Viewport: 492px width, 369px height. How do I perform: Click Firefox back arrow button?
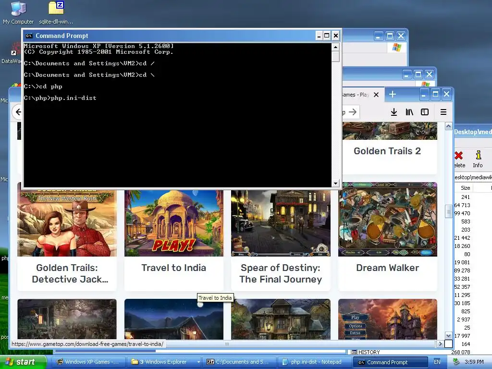point(18,112)
